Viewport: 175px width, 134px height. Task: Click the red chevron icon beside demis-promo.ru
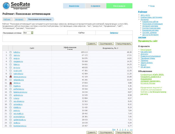[x=10, y=76]
